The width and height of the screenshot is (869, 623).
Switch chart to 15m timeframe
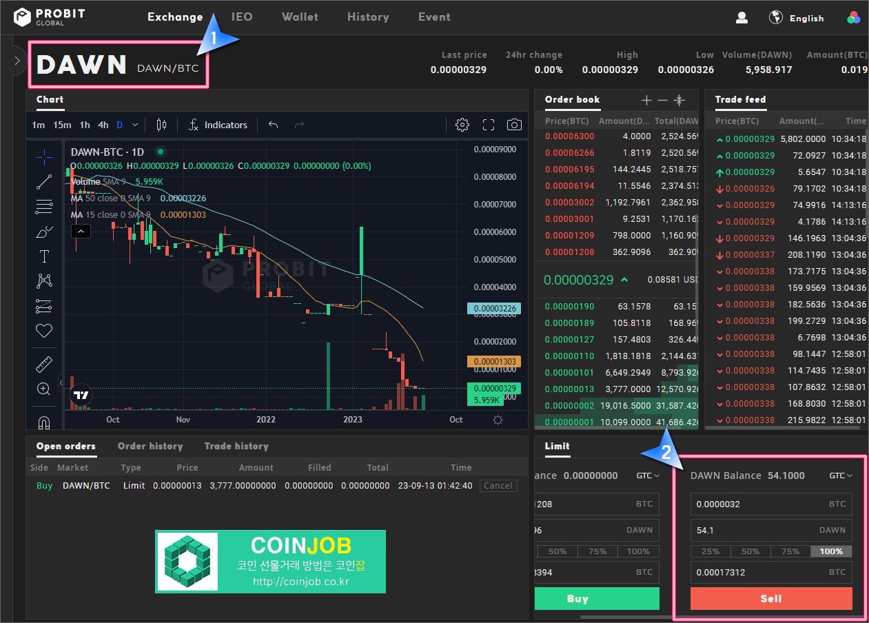click(x=62, y=125)
